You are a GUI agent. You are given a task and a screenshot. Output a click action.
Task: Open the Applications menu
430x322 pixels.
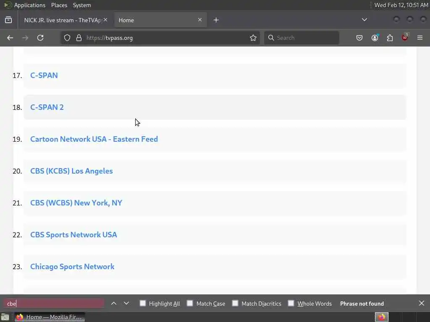coord(30,5)
